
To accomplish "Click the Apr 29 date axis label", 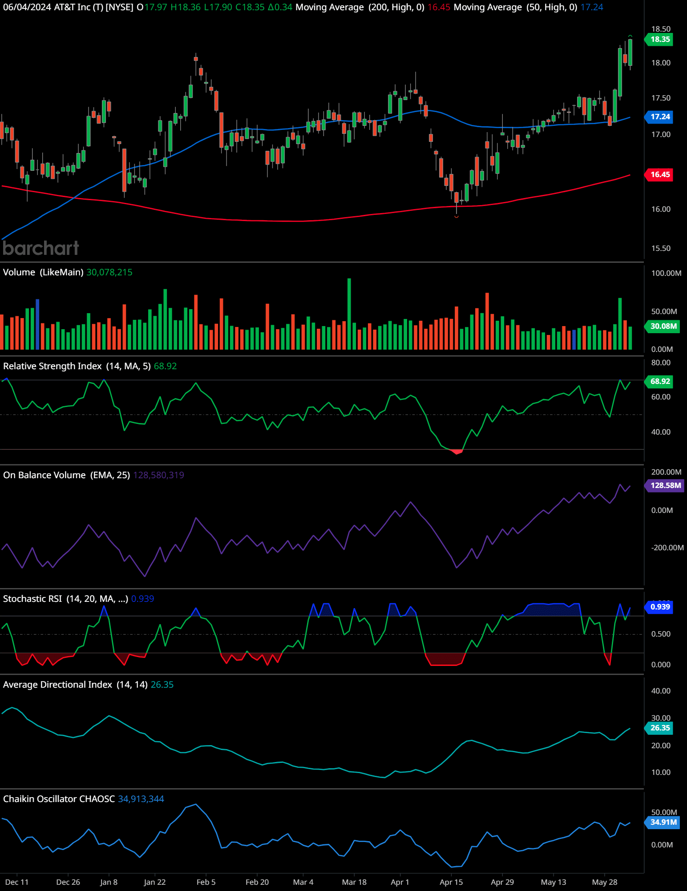I will pos(502,882).
